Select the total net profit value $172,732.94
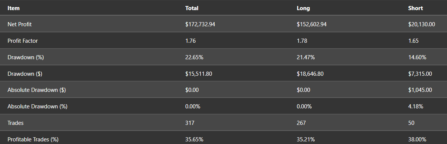This screenshot has height=144, width=447. (x=200, y=24)
